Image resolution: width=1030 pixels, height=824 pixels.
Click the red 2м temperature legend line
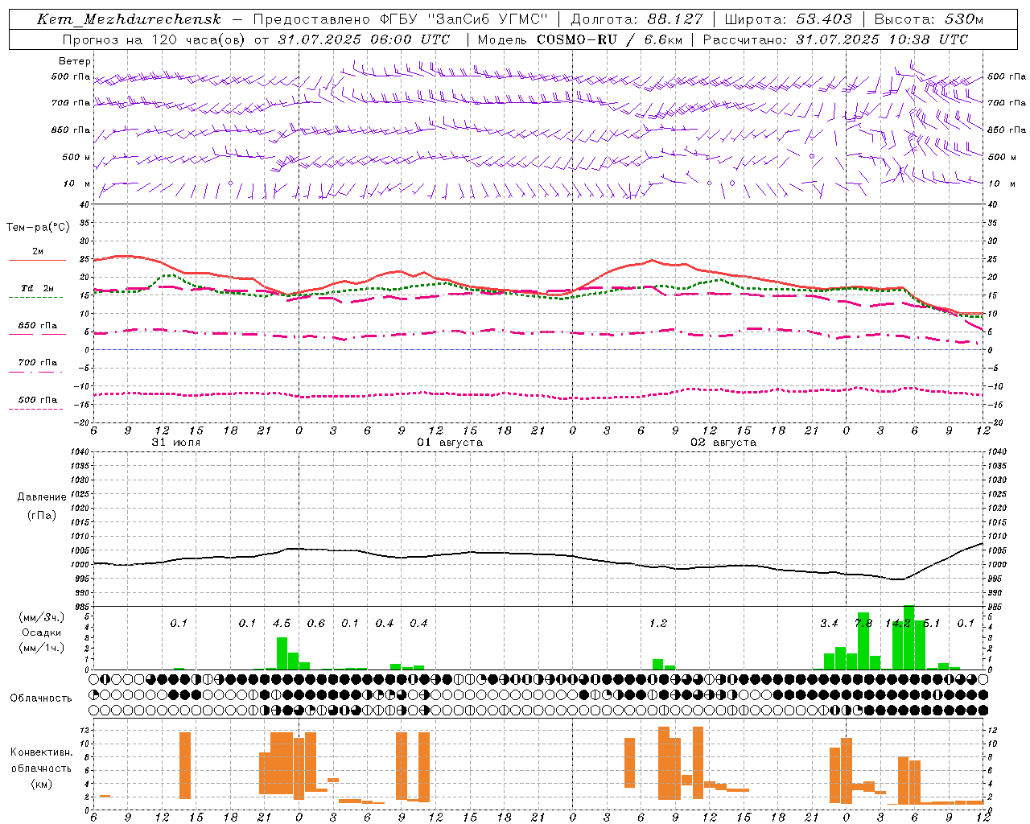pyautogui.click(x=37, y=260)
